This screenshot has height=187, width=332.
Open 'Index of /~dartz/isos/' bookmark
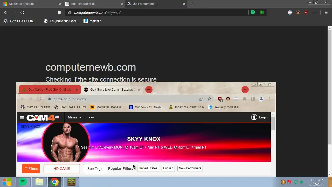click(186, 107)
